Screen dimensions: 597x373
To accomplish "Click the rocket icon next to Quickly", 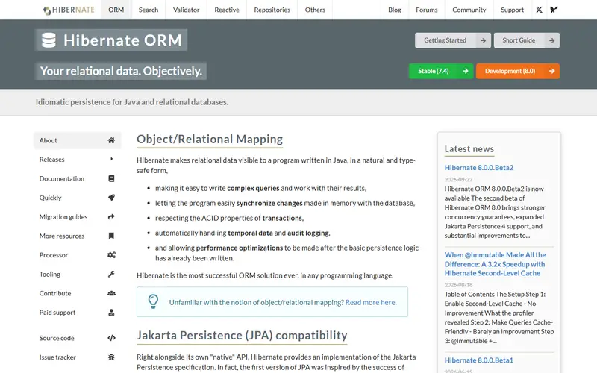I will tap(111, 198).
